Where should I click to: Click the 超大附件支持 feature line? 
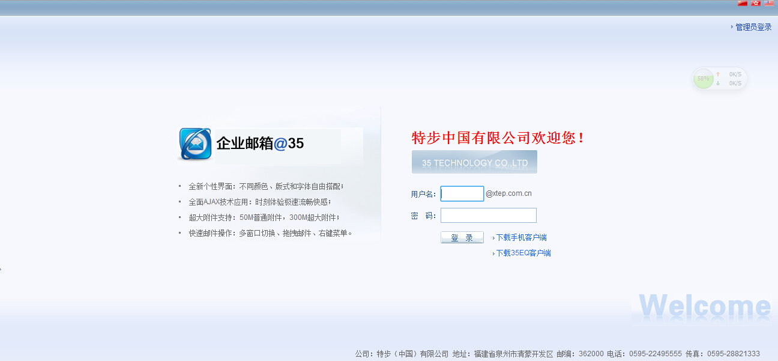[264, 217]
